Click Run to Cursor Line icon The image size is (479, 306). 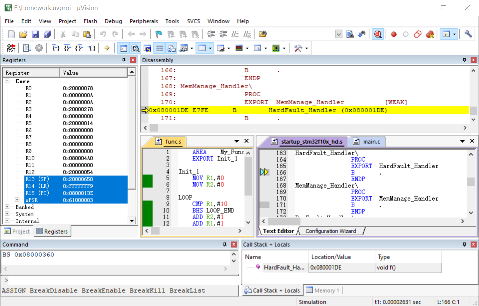(x=92, y=48)
